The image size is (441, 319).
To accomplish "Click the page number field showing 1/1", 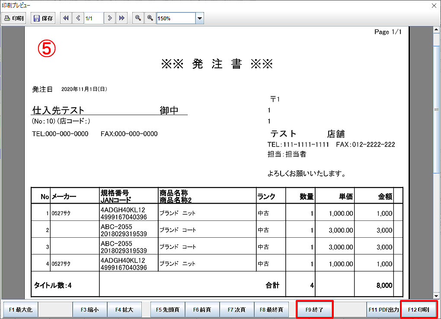I will point(93,19).
